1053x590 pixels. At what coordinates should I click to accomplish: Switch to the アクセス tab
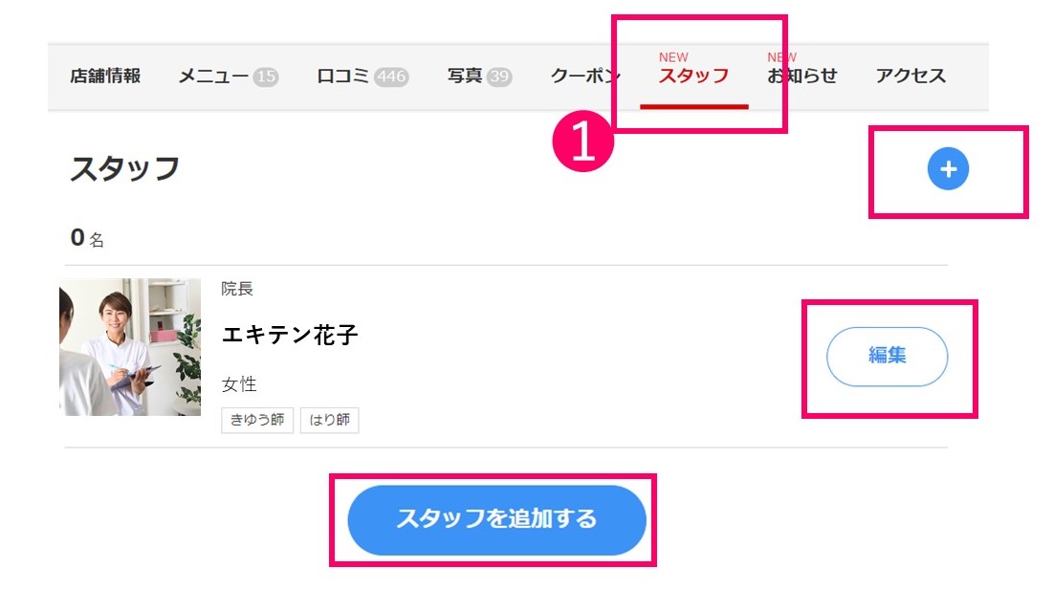click(x=910, y=76)
